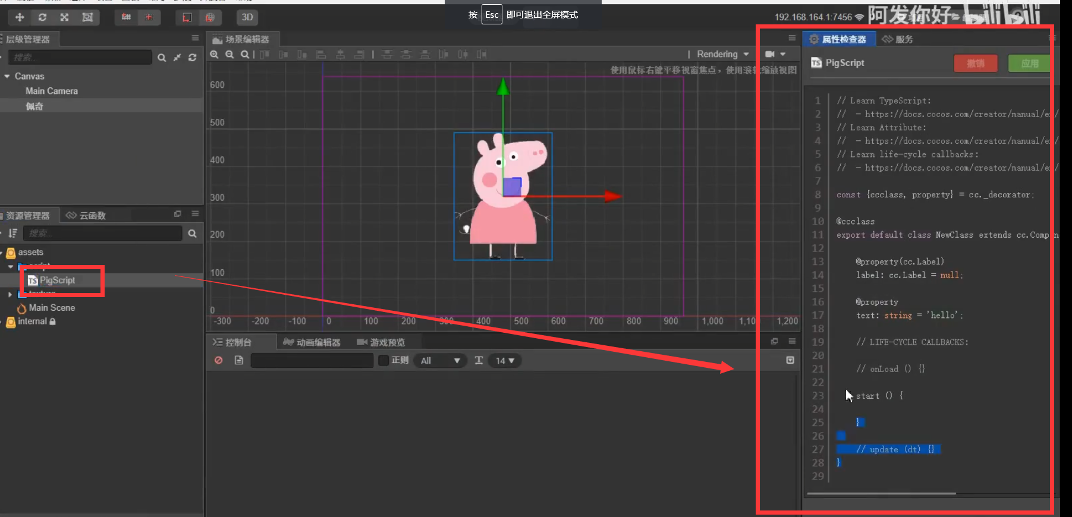Refresh the hierarchy panel

tap(192, 58)
